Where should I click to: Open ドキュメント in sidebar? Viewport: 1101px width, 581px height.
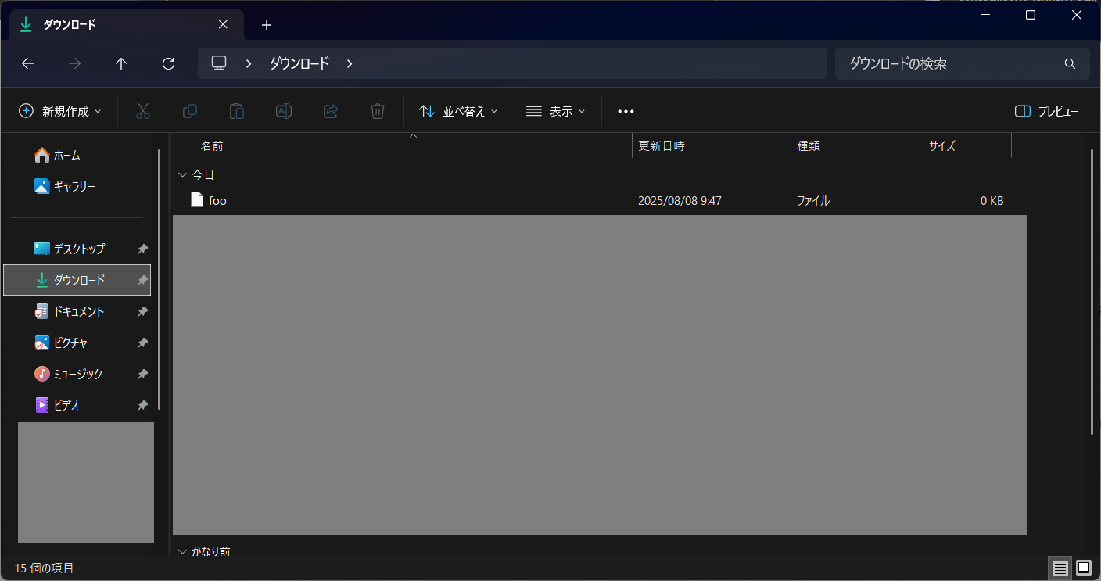pyautogui.click(x=70, y=311)
